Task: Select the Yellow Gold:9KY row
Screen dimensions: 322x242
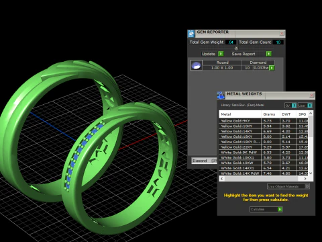Action: tap(264, 121)
